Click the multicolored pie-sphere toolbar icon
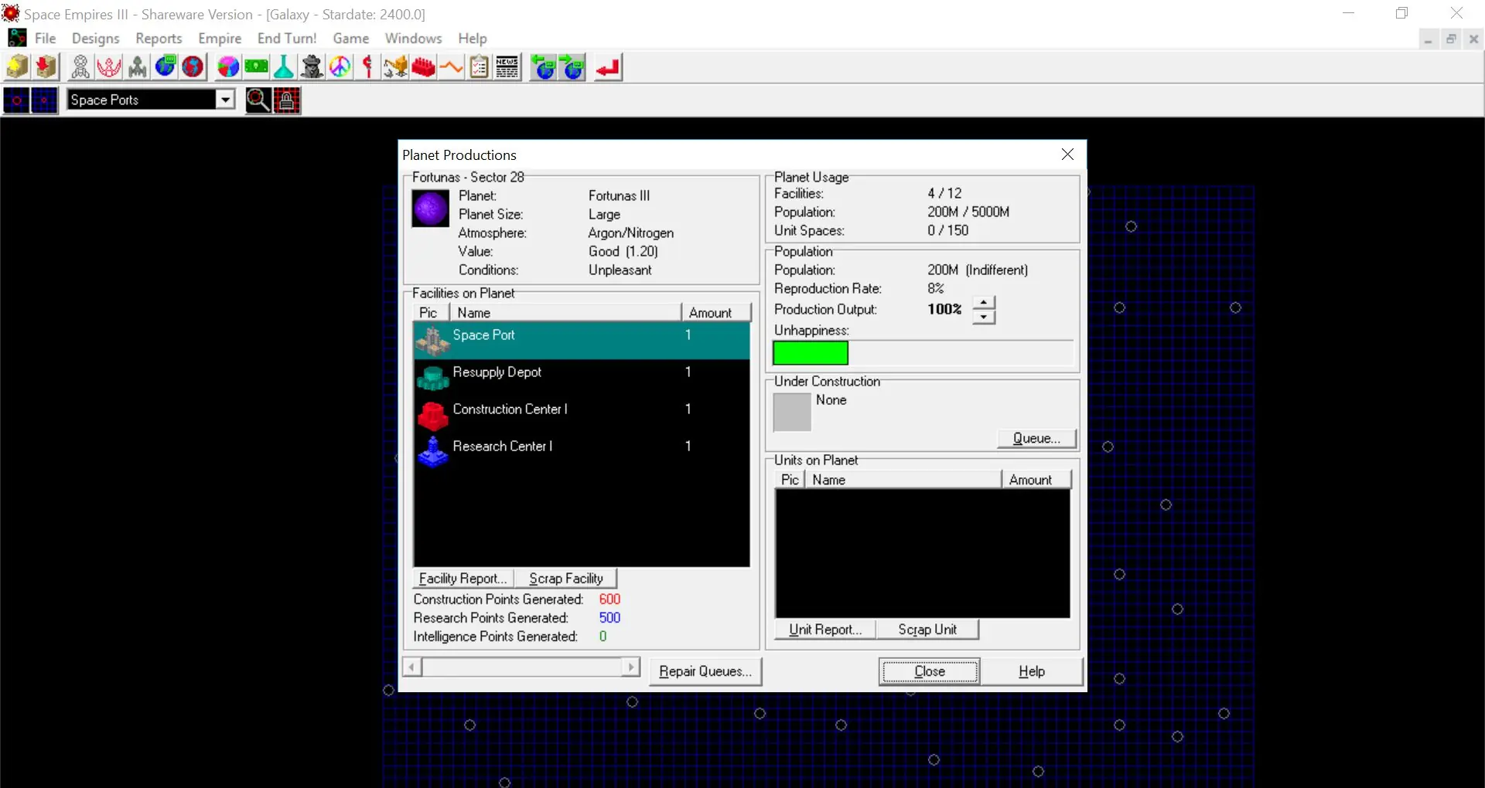The image size is (1485, 788). pos(228,68)
